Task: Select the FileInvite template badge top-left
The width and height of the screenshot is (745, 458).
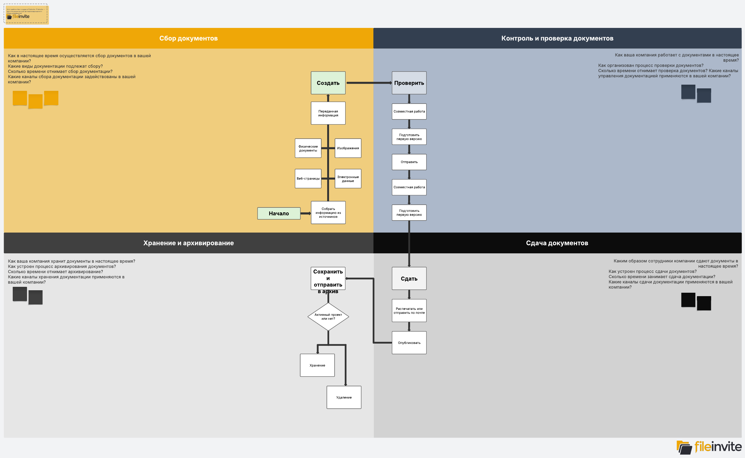Action: (x=27, y=14)
